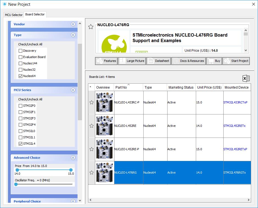
Task: Expand the Vendor filter section
Action: tap(73, 24)
